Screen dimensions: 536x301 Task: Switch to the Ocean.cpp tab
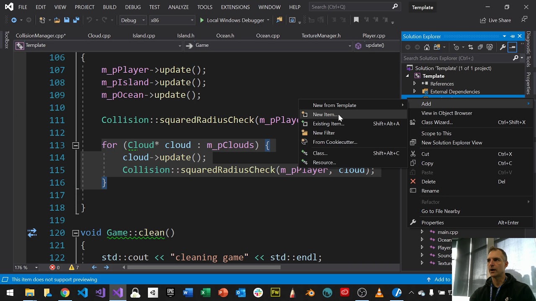point(268,36)
